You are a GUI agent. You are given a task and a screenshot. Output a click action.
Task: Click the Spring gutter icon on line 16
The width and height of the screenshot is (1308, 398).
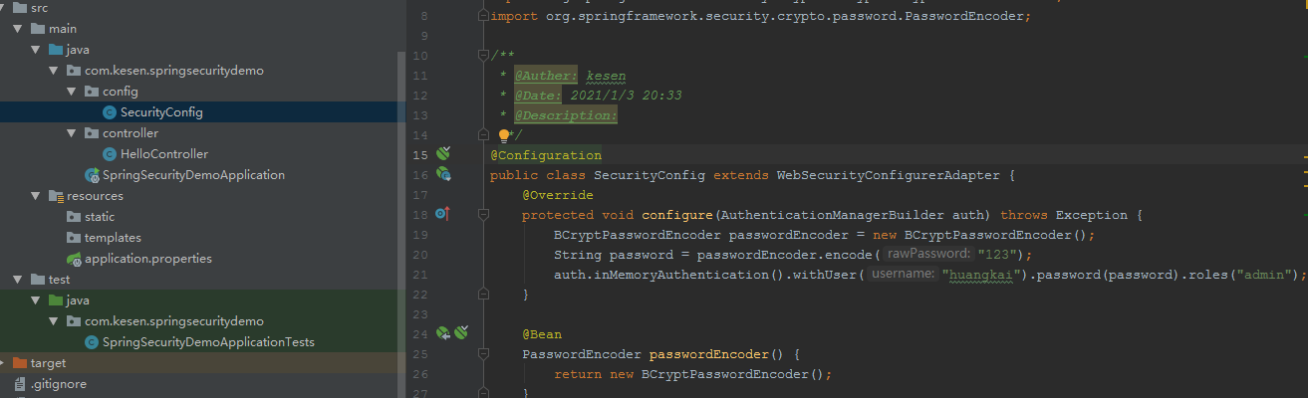[x=444, y=174]
